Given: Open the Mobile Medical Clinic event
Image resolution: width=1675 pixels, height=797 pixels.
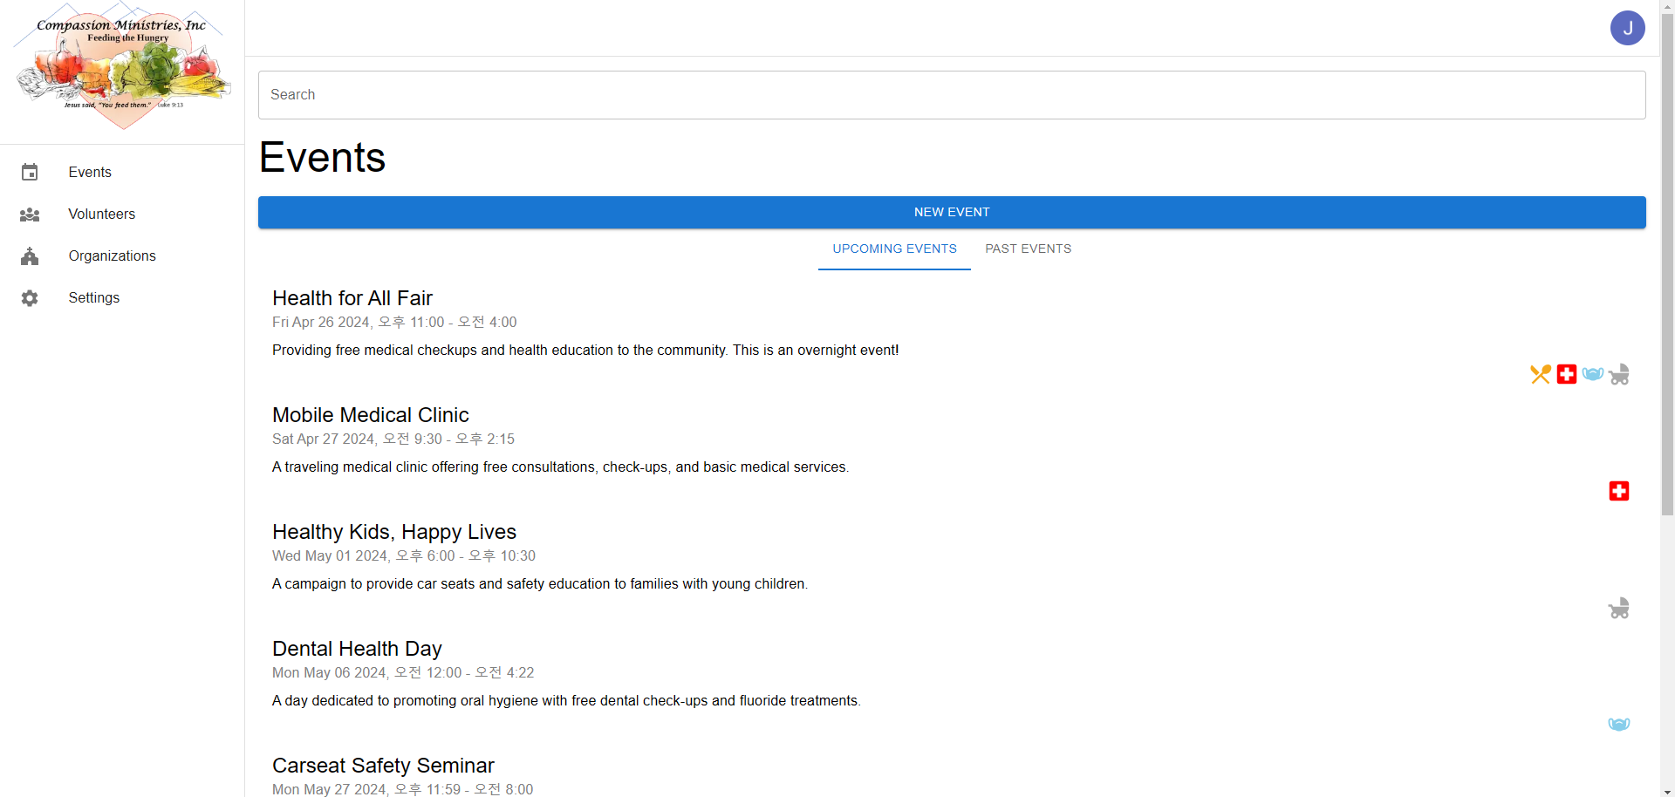Looking at the screenshot, I should (x=371, y=415).
